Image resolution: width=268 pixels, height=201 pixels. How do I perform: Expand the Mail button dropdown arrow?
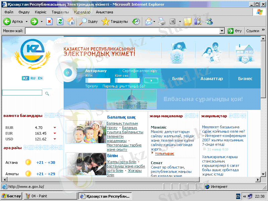[154, 21]
